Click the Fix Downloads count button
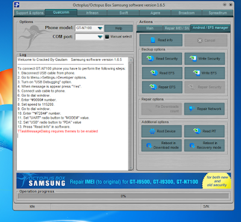This screenshot has width=241, height=222. [x=161, y=109]
